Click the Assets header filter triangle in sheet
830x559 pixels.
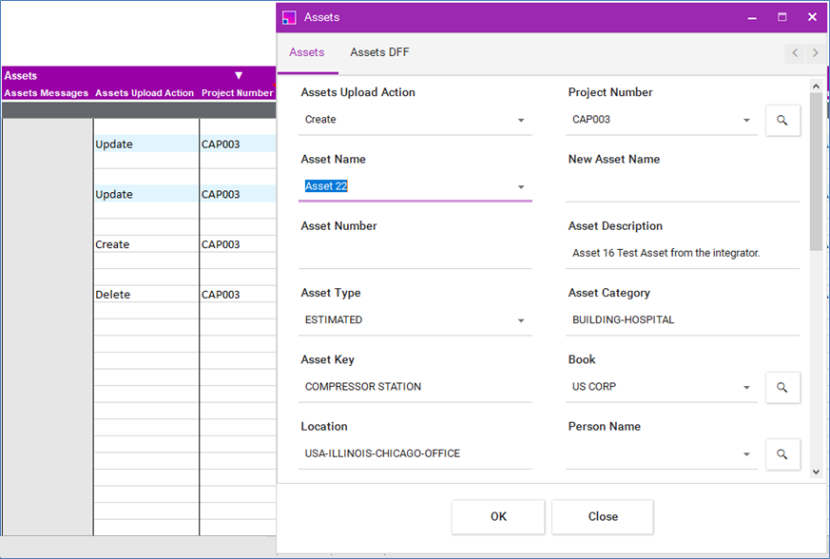[239, 76]
